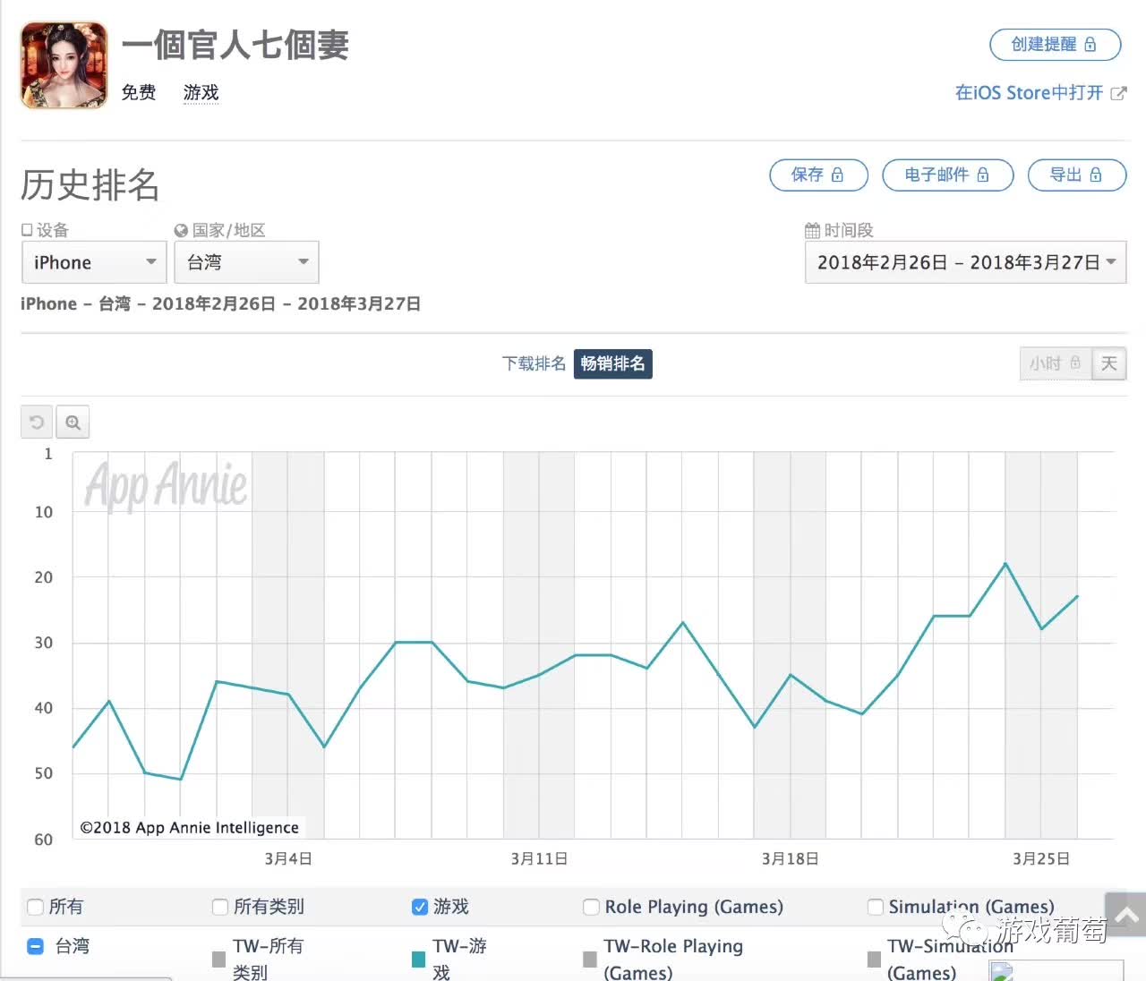This screenshot has height=981, width=1146.
Task: Enable the 所有 checkbox
Action: pyautogui.click(x=36, y=907)
